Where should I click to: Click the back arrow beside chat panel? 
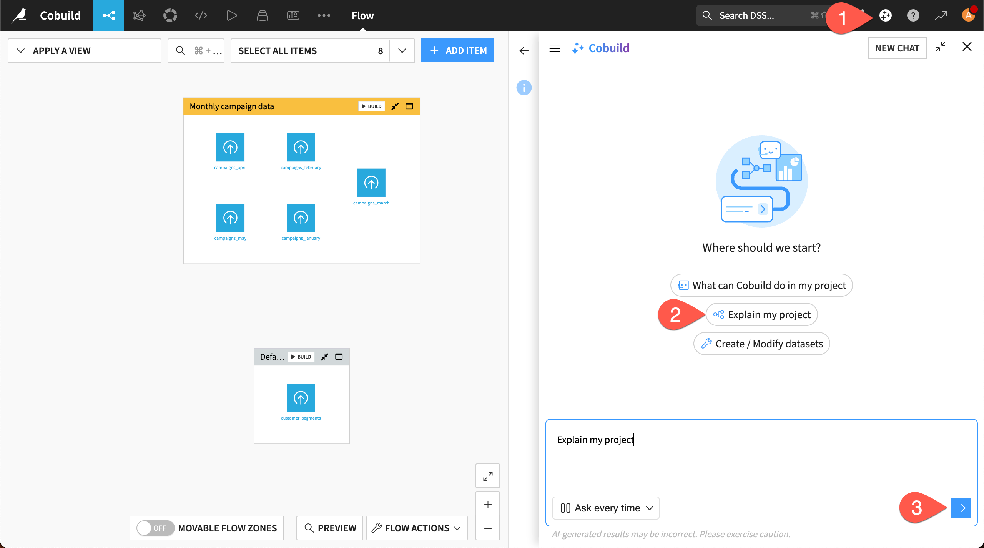click(x=524, y=51)
